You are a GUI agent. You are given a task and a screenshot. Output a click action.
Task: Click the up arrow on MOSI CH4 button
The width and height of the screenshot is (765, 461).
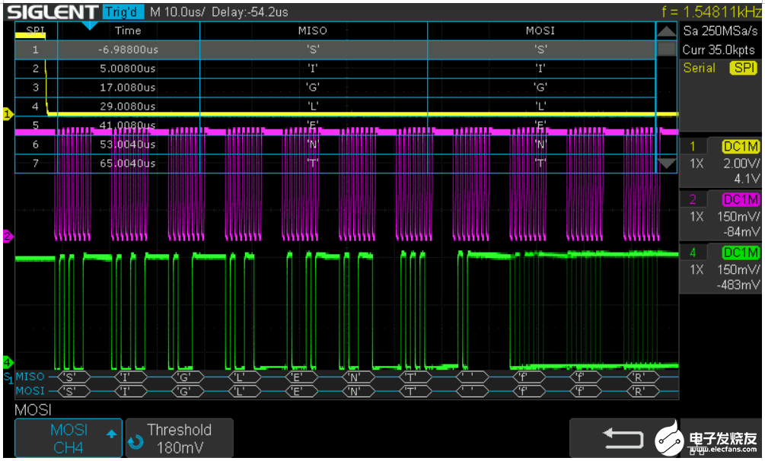click(x=111, y=434)
